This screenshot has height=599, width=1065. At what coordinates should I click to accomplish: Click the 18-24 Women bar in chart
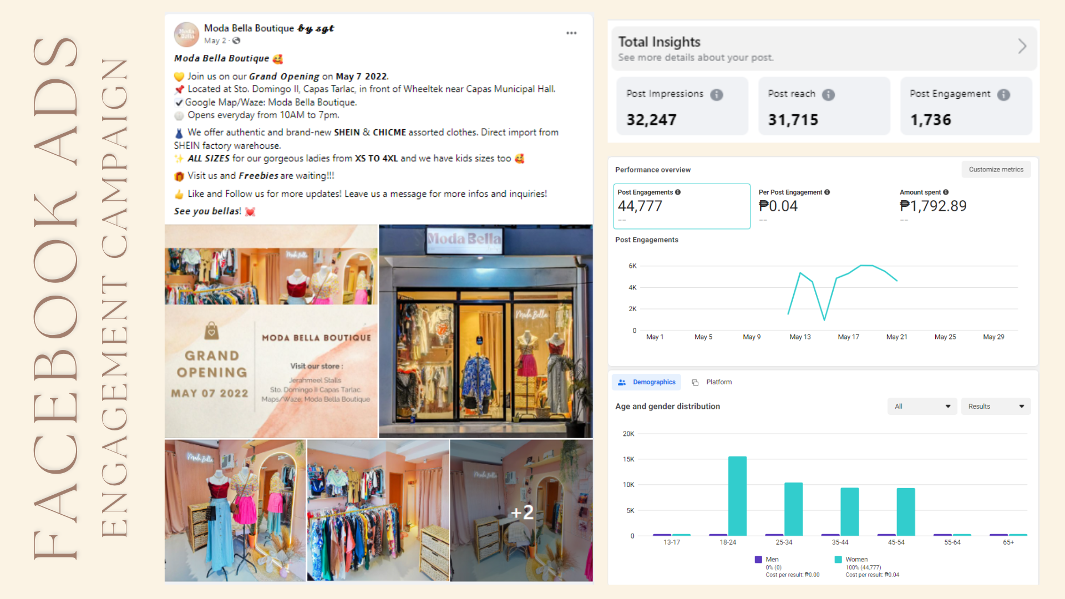737,496
